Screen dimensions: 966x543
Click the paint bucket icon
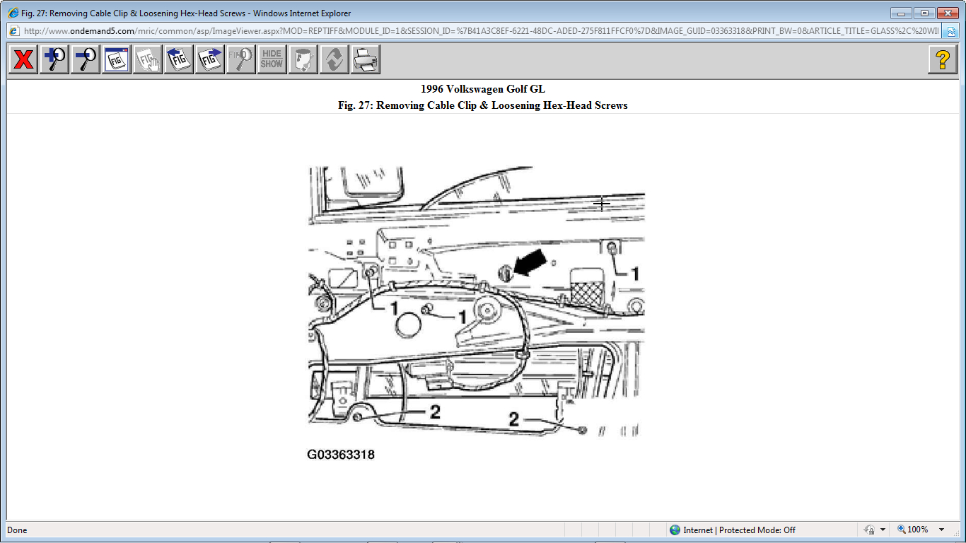coord(303,59)
